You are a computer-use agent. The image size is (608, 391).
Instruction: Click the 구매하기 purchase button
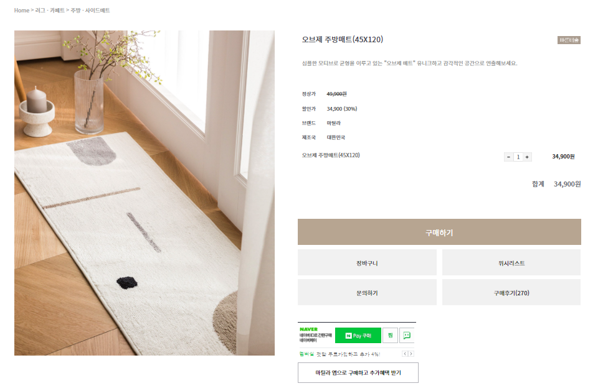pyautogui.click(x=439, y=232)
